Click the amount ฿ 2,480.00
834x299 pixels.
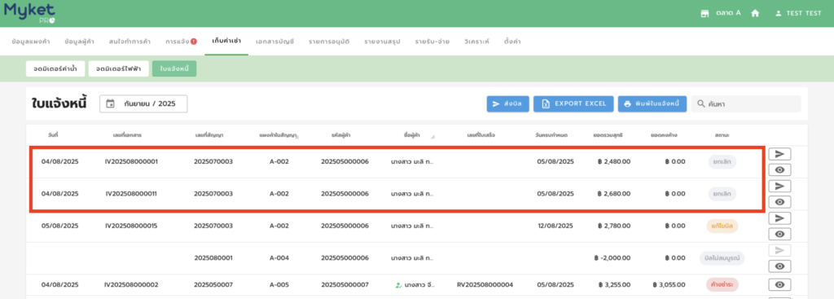coord(614,162)
